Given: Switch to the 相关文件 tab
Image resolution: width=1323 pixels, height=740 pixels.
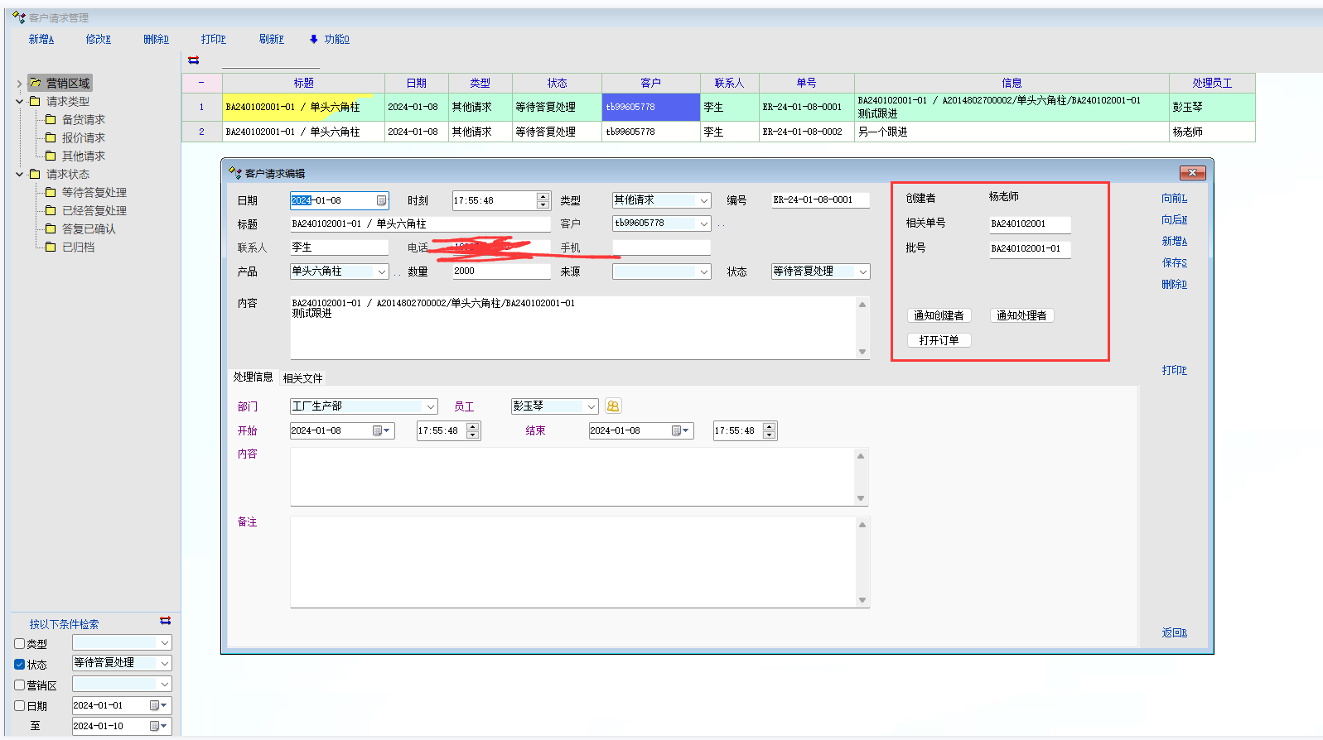Looking at the screenshot, I should [302, 378].
